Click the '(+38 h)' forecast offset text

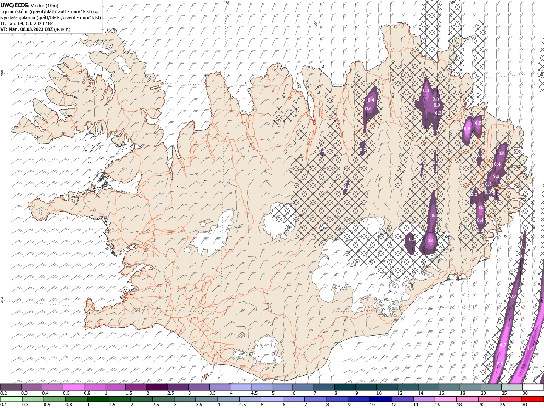pos(62,29)
